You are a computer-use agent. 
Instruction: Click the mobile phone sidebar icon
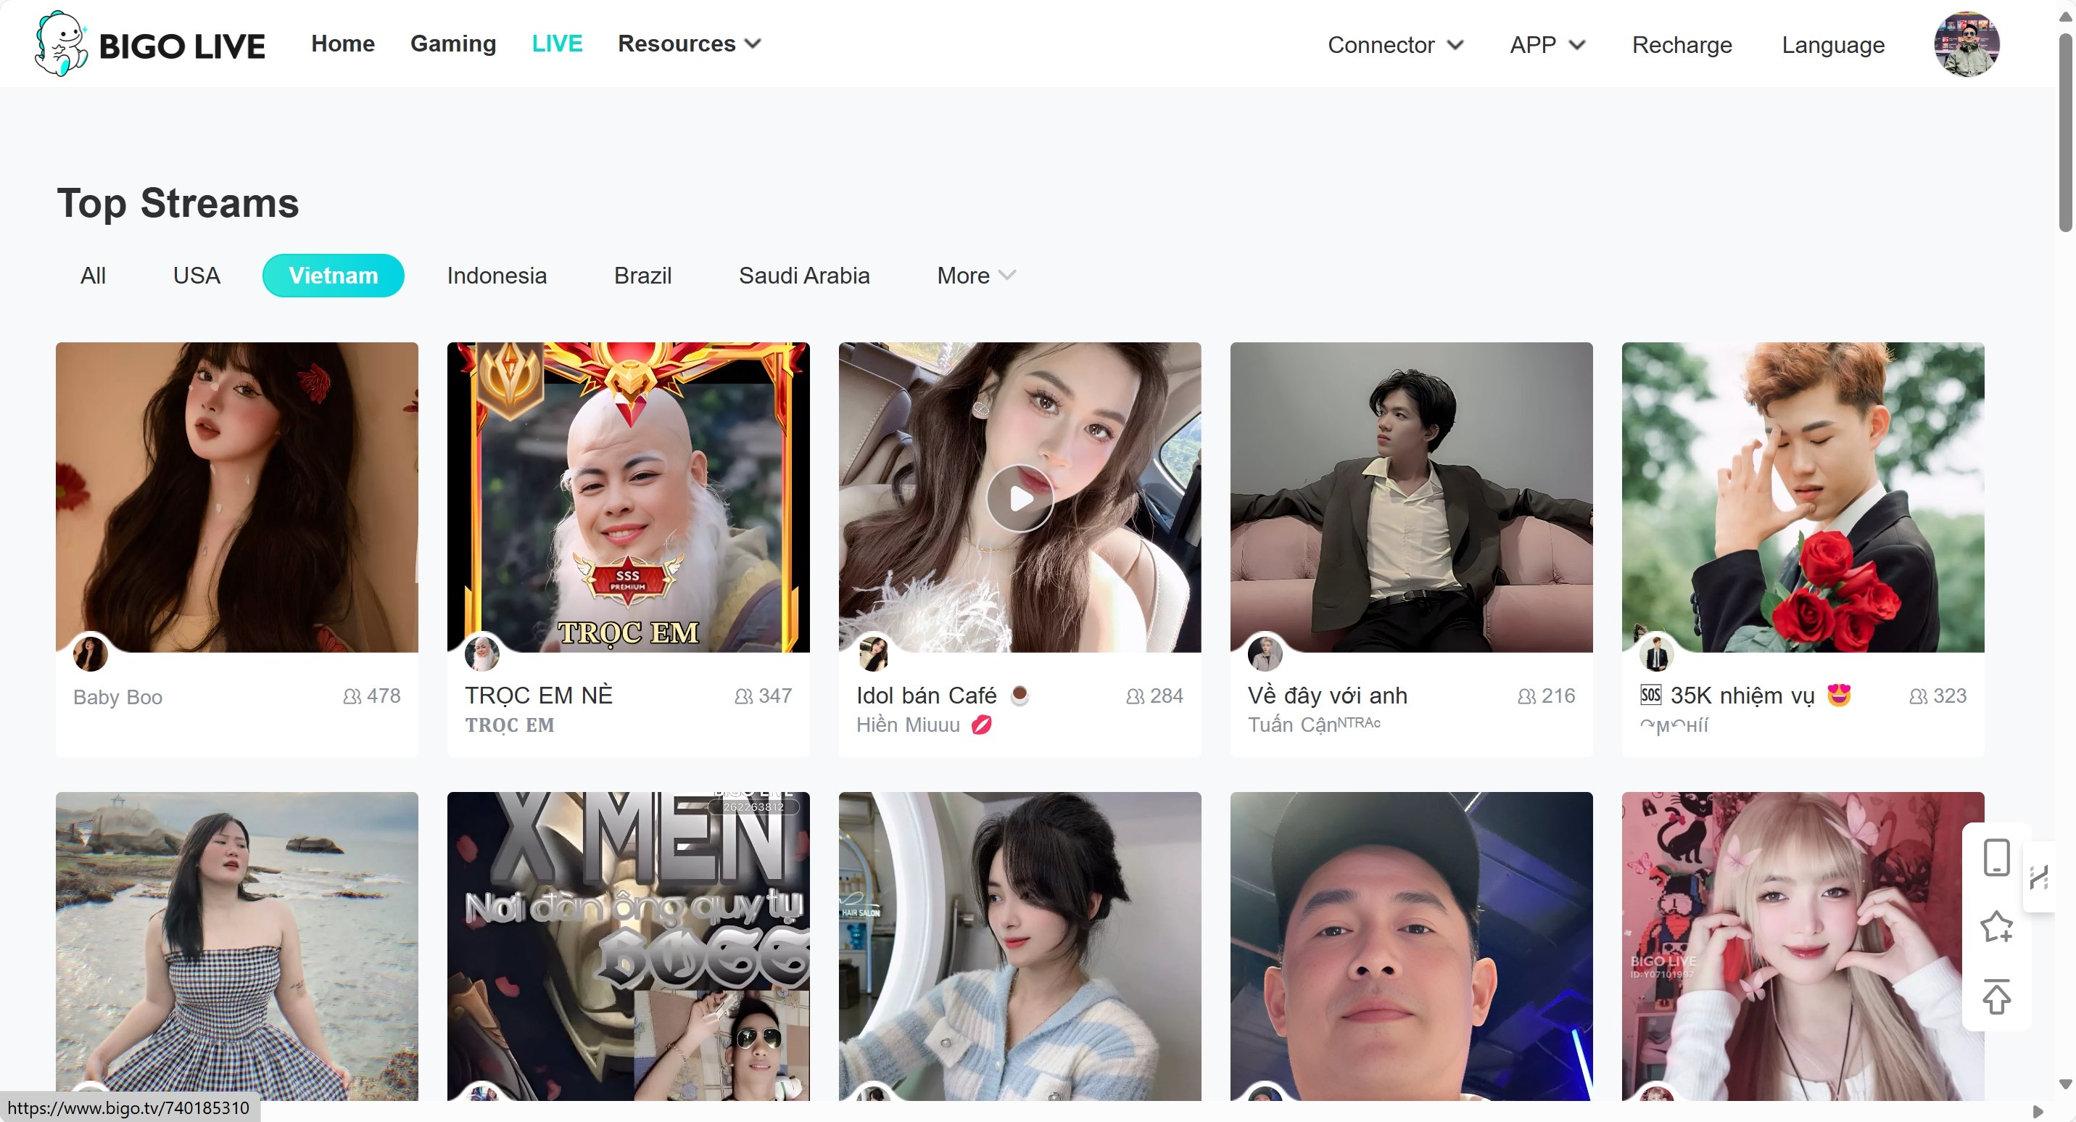tap(1996, 857)
